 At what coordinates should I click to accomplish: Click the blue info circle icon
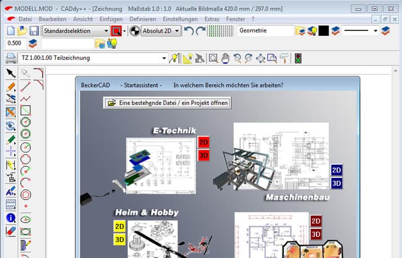pyautogui.click(x=11, y=218)
